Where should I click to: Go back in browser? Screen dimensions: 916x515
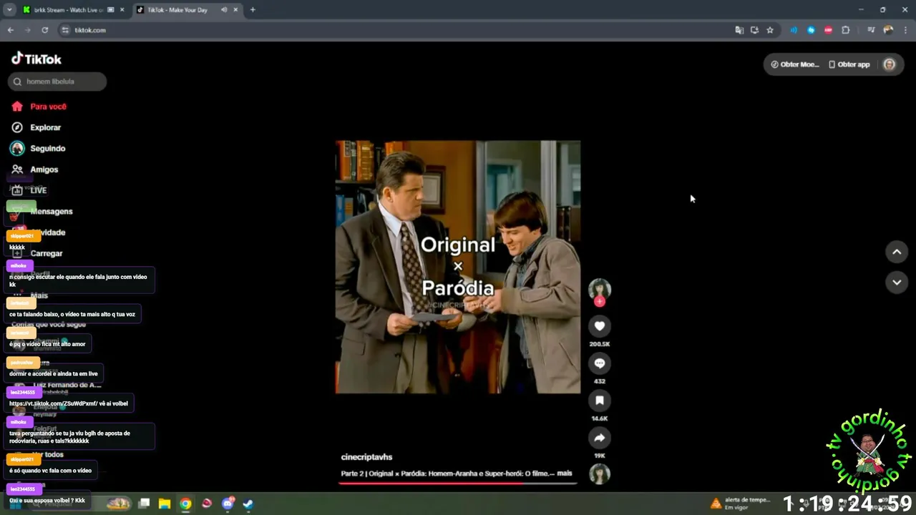pyautogui.click(x=11, y=30)
